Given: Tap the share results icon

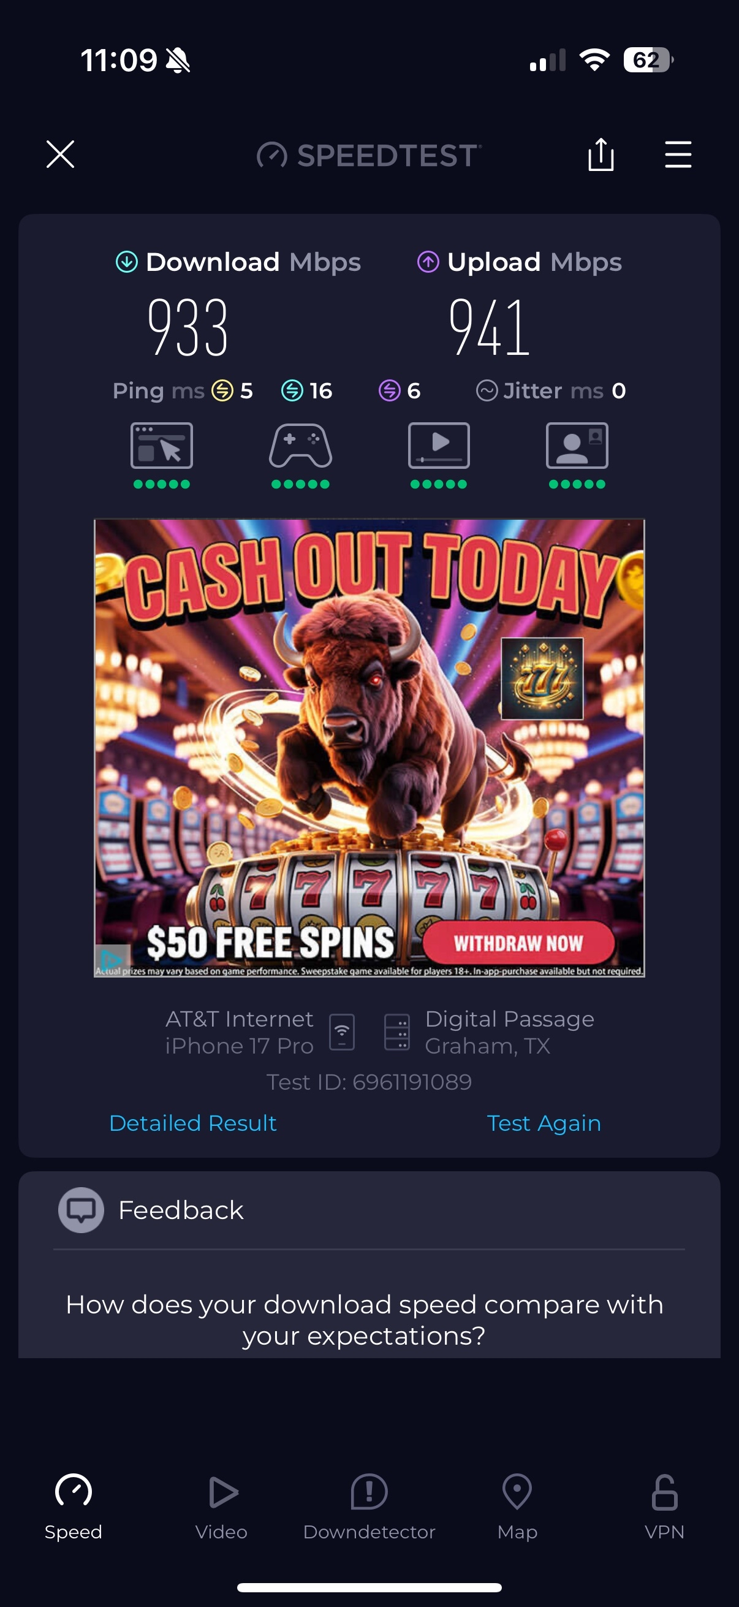Looking at the screenshot, I should 601,154.
